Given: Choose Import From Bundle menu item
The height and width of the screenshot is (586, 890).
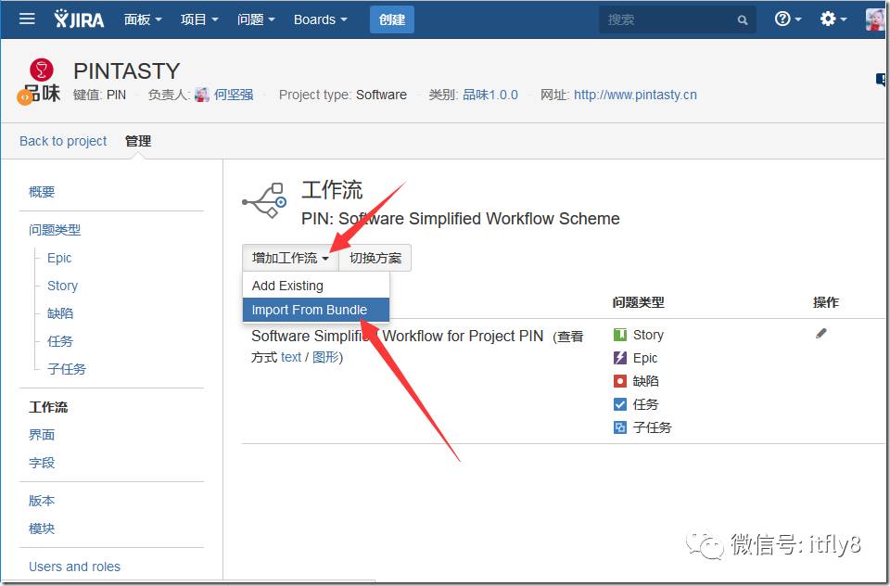Looking at the screenshot, I should tap(316, 310).
